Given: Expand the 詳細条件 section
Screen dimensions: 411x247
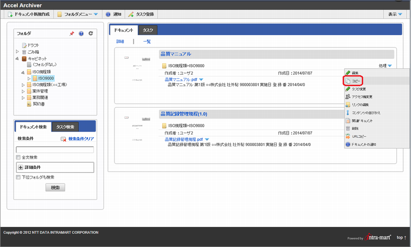Looking at the screenshot, I should tap(21, 167).
